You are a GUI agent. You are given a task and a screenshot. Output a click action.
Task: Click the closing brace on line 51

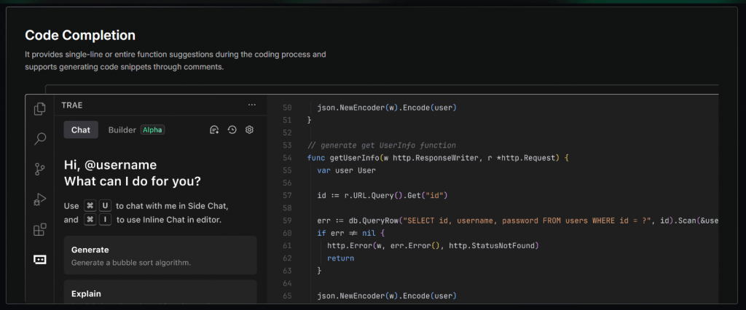[309, 120]
